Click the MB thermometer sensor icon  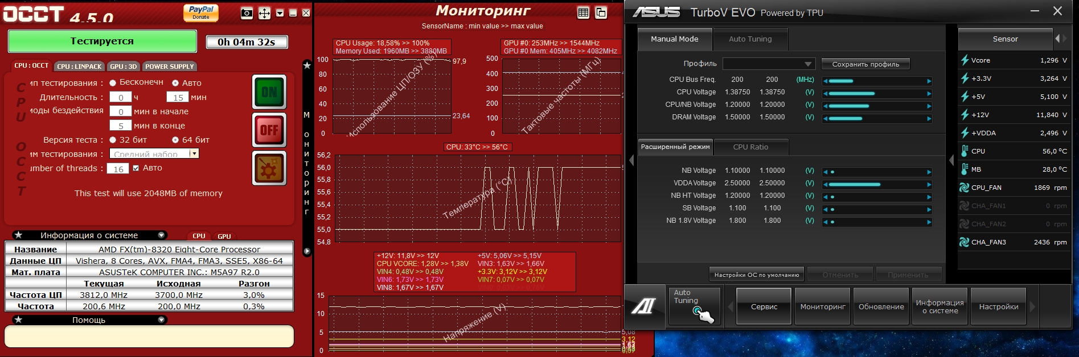[x=965, y=169]
